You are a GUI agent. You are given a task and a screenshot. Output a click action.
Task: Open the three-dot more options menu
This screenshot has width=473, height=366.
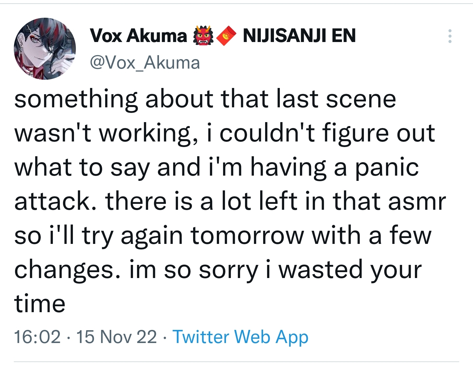coord(450,36)
